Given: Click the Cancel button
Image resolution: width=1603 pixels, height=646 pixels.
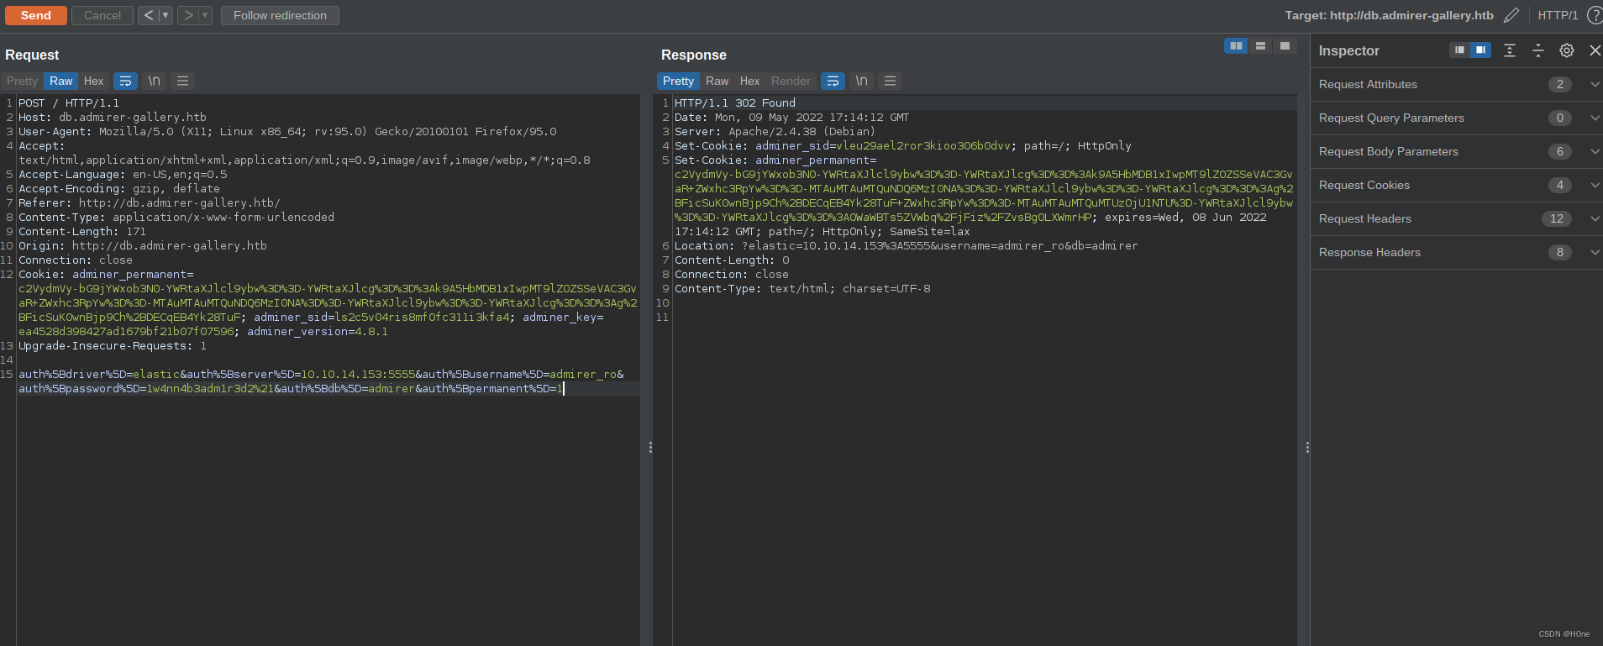Looking at the screenshot, I should coord(102,15).
